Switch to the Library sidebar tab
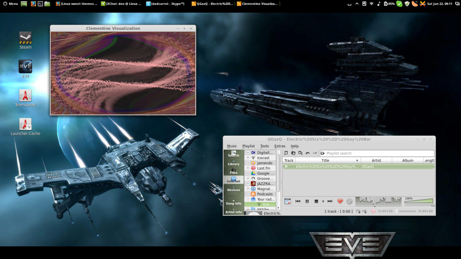This screenshot has height=259, width=461. point(234,162)
